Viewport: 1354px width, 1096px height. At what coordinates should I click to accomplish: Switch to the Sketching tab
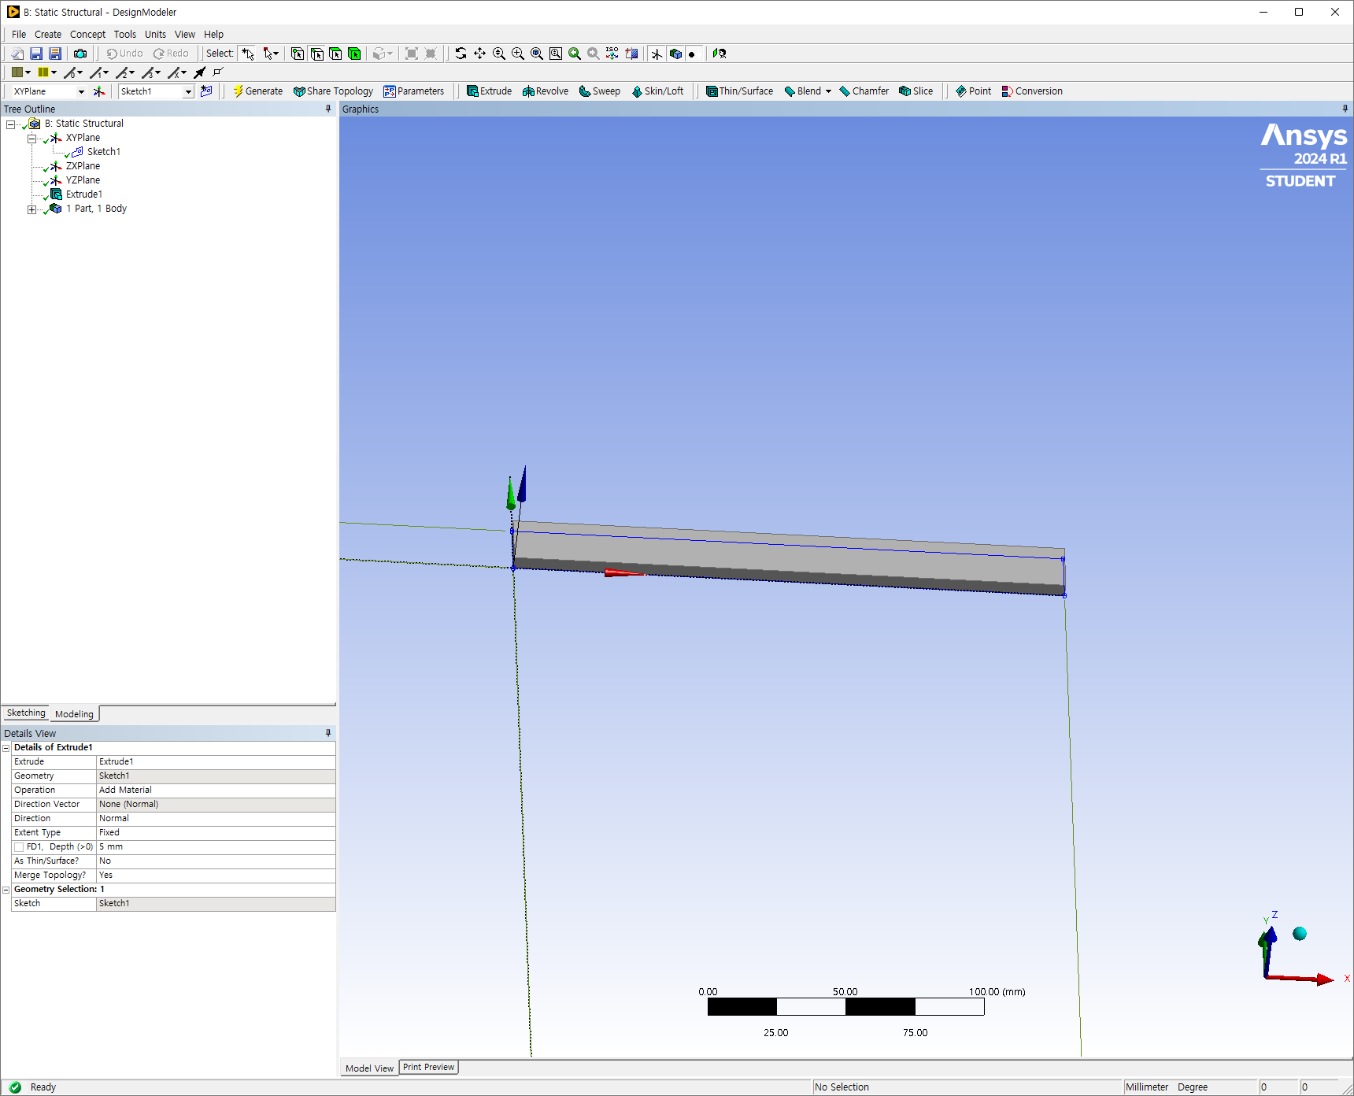(x=26, y=713)
